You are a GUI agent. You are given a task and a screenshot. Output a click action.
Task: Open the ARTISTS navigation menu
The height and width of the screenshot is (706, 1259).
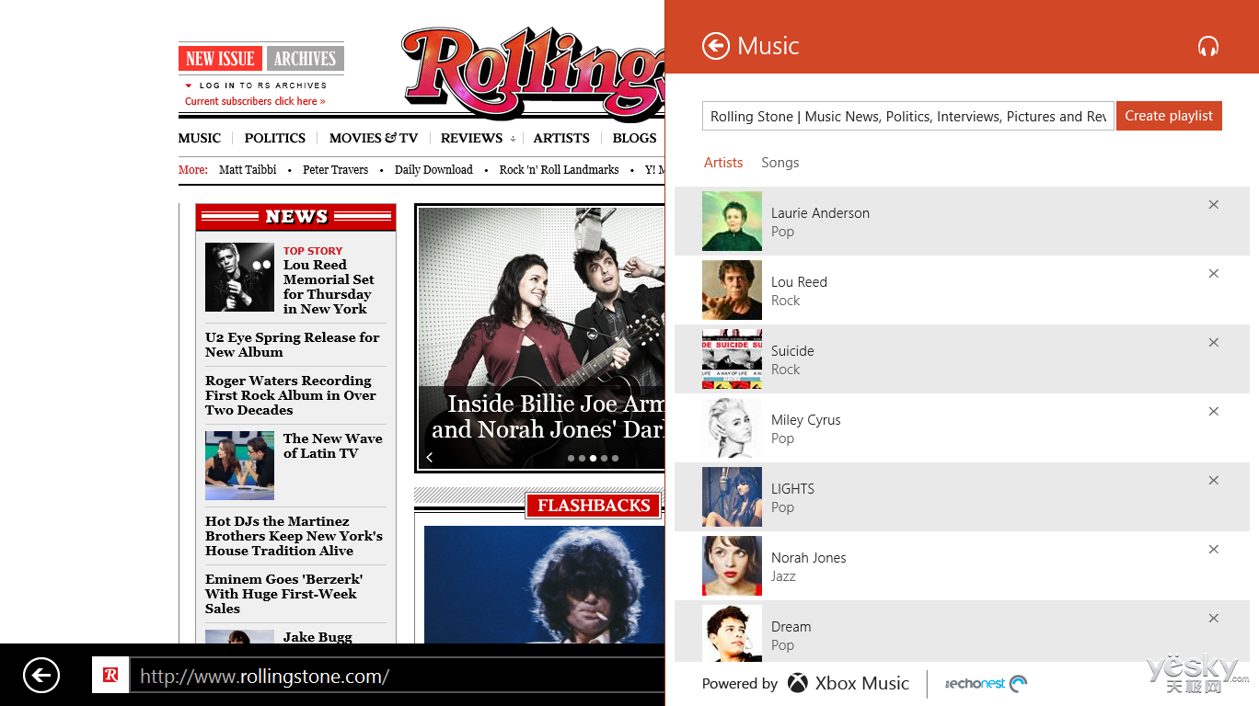tap(561, 138)
